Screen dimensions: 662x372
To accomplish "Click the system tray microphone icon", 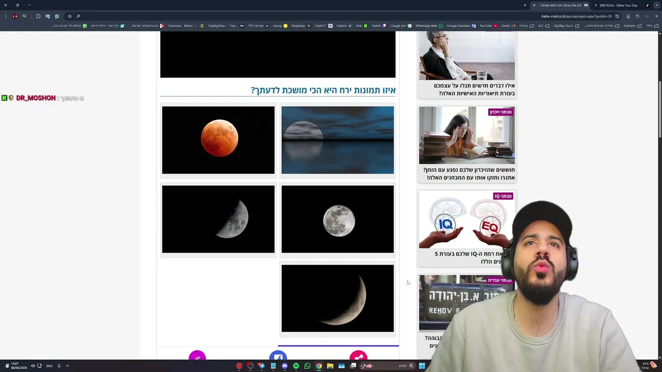I will (x=59, y=366).
